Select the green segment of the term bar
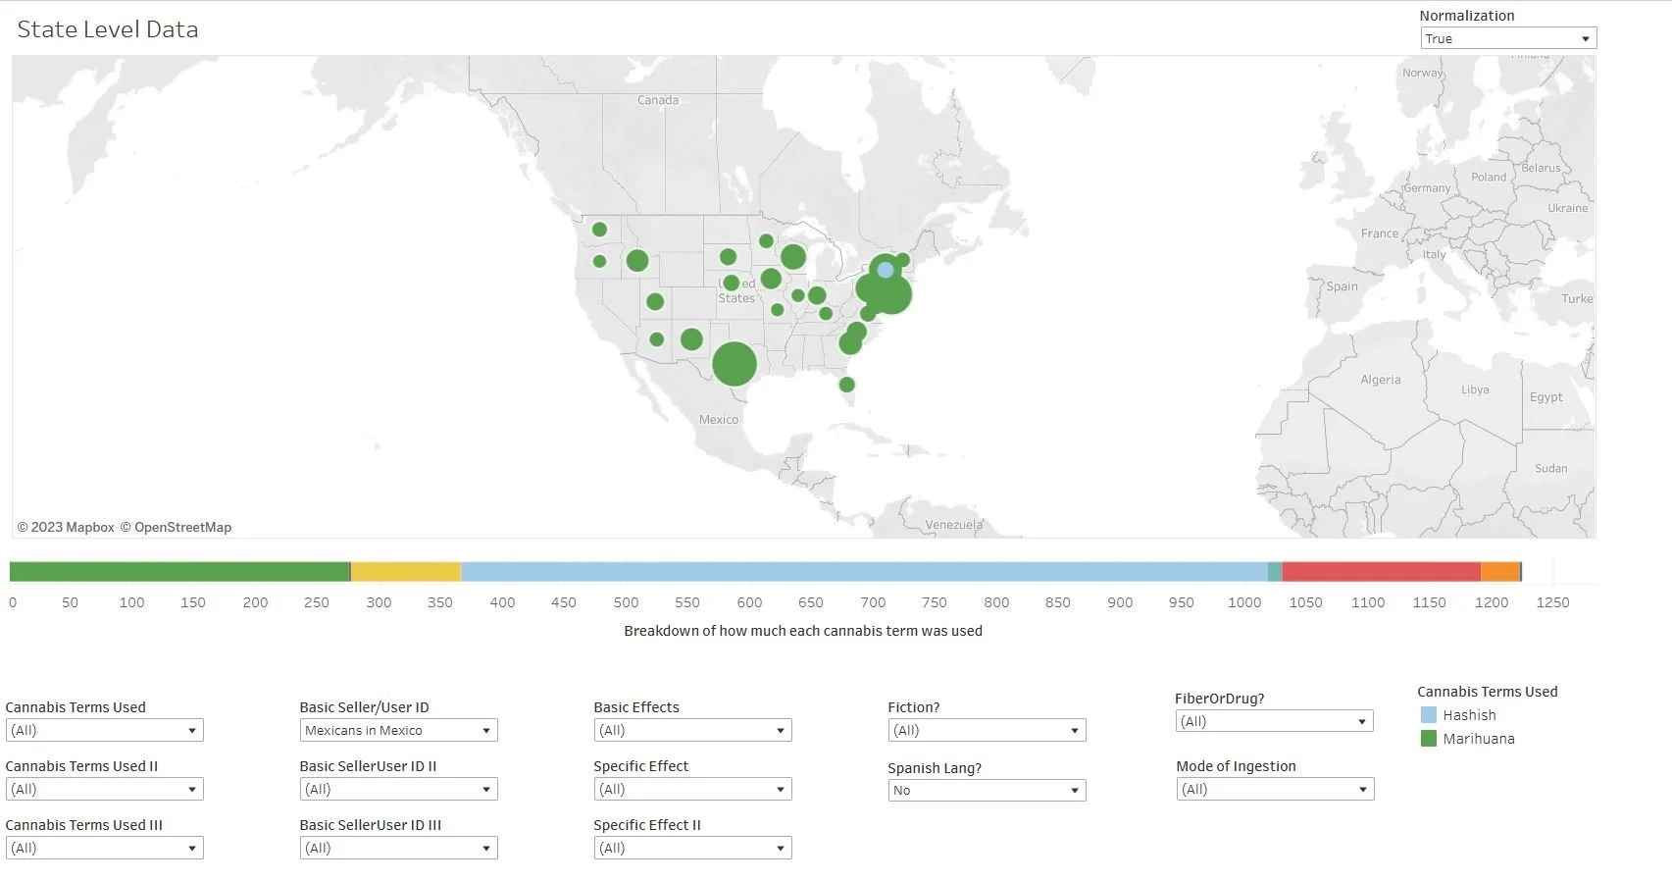Viewport: 1672px width, 882px height. (179, 572)
